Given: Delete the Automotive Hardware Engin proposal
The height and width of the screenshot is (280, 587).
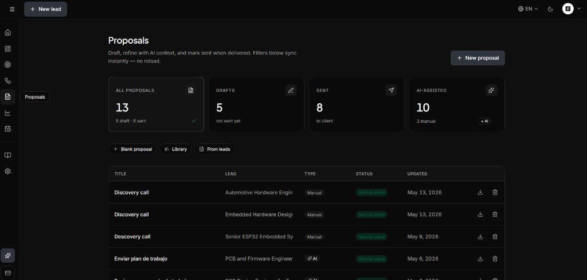Looking at the screenshot, I should click(x=495, y=192).
